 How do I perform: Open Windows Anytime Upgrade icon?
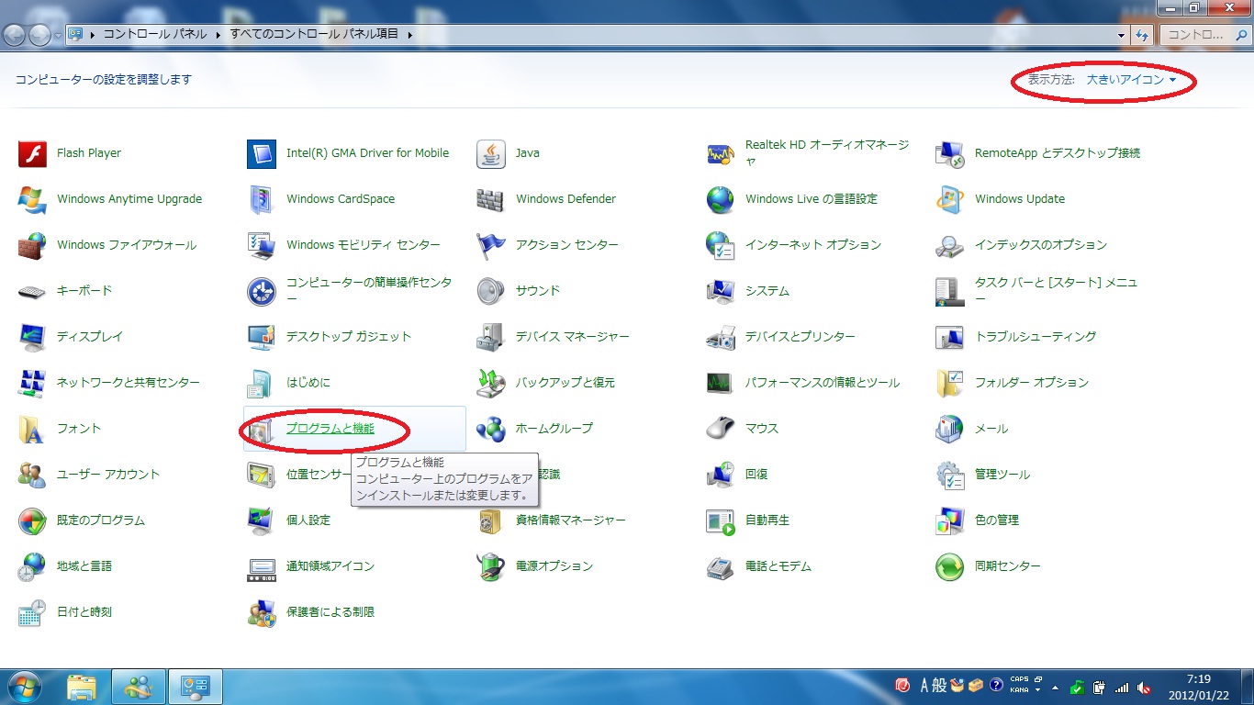32,199
